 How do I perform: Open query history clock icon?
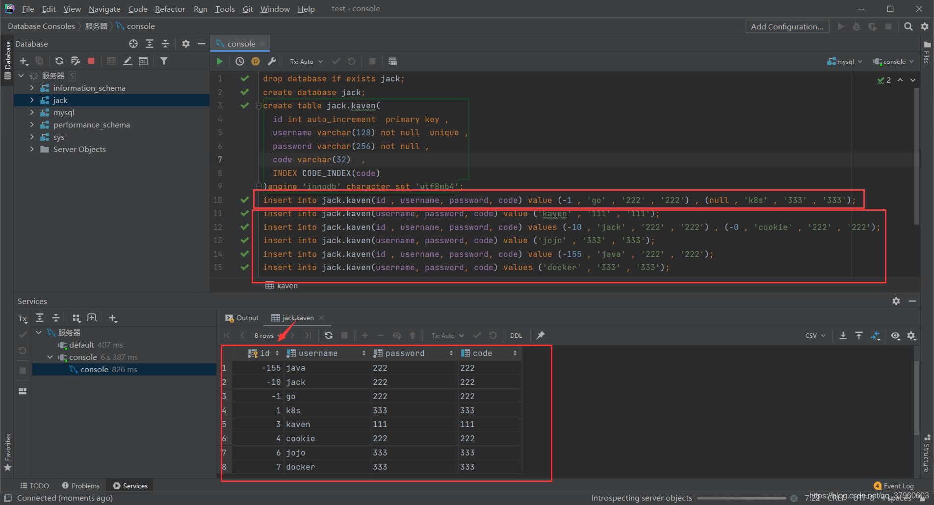[240, 61]
